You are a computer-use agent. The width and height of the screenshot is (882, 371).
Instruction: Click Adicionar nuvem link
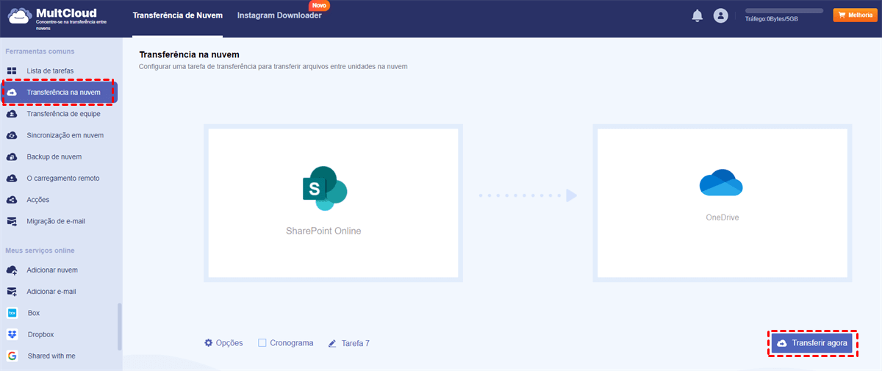(52, 270)
